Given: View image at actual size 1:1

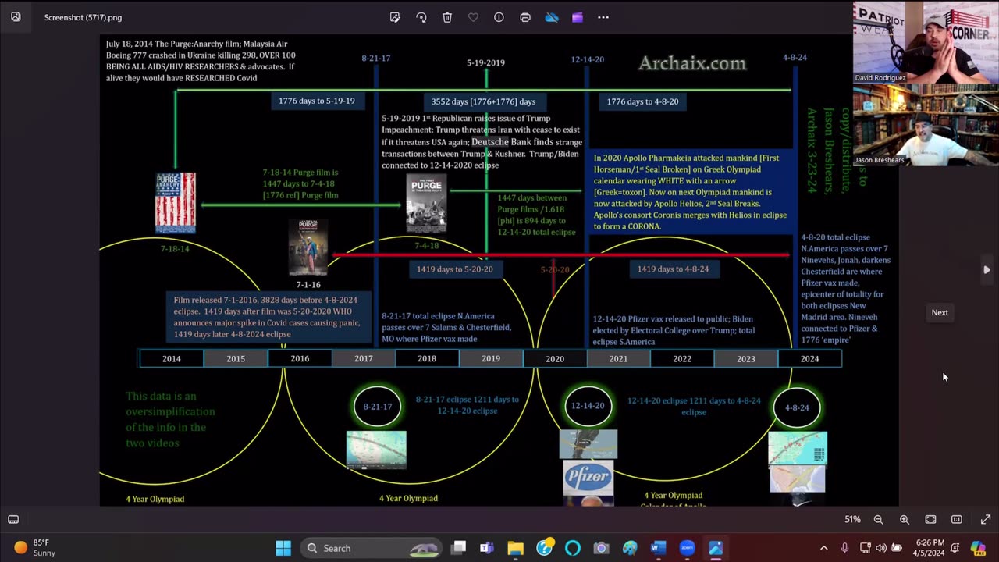Looking at the screenshot, I should coord(957,519).
